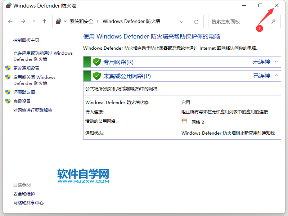Click 启用 firewall state value
Viewport: 288px width, 216px height.
coord(185,102)
